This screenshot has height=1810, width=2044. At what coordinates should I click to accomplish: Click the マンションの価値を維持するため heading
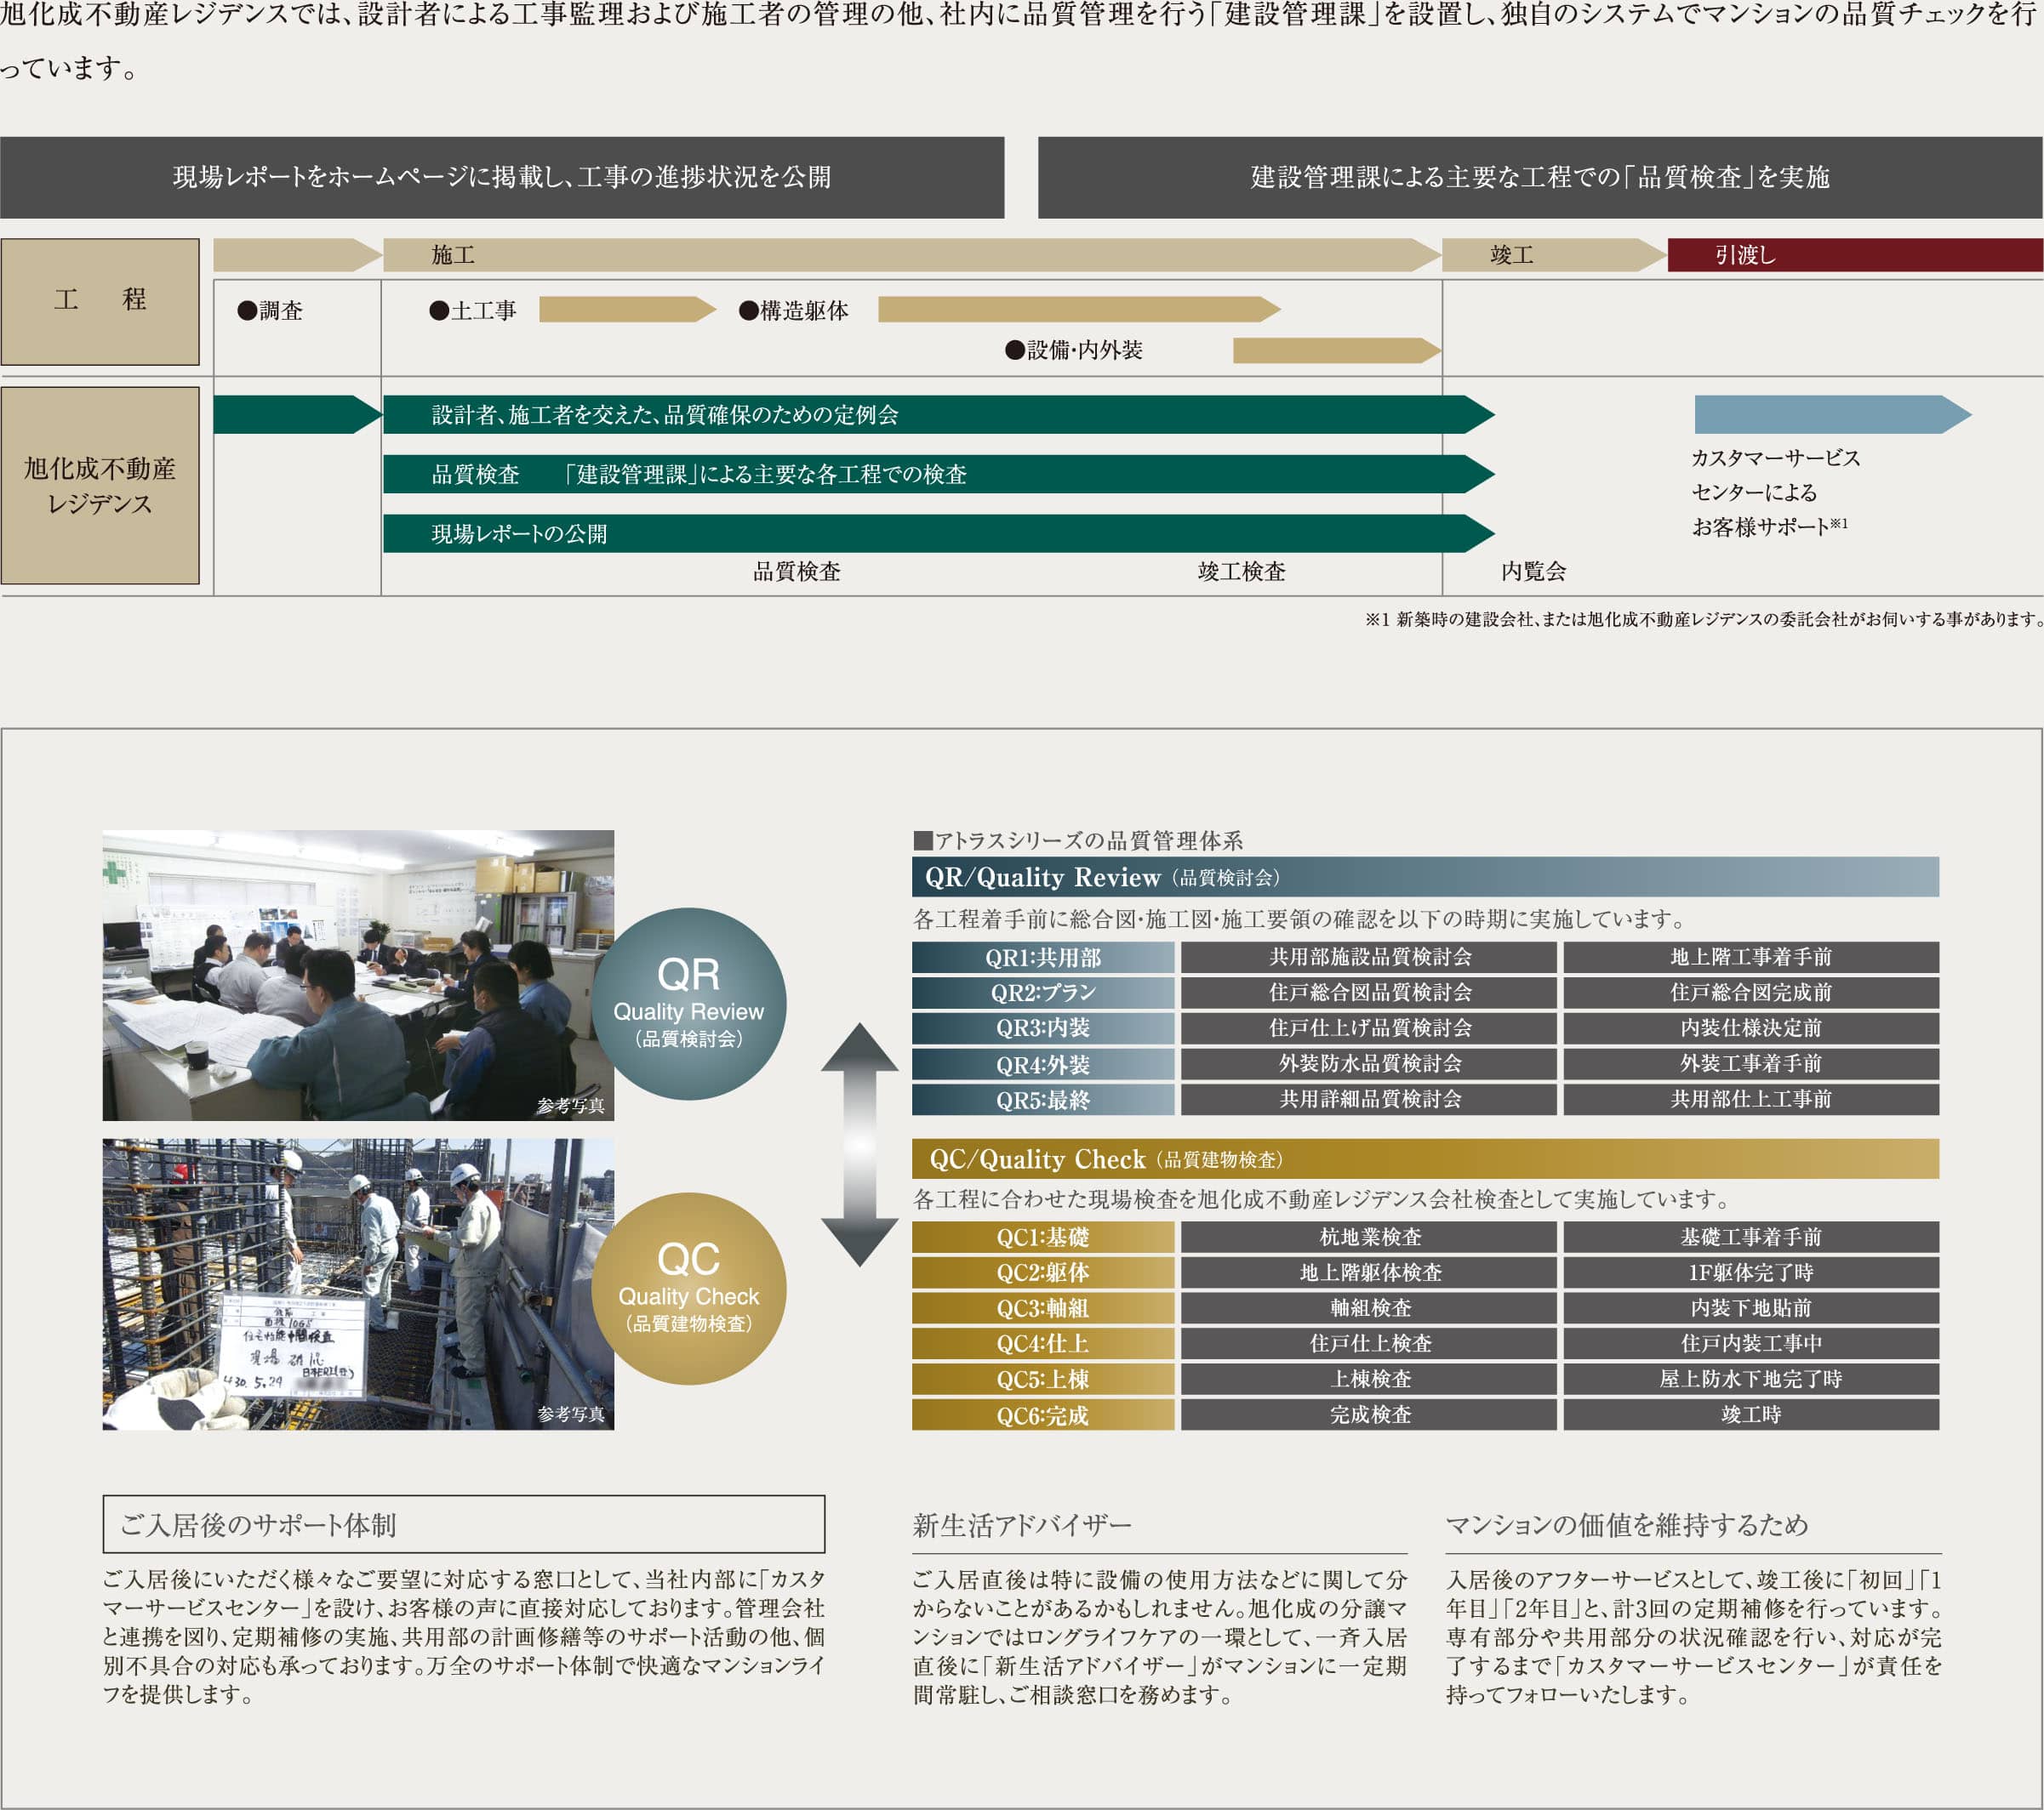tap(1627, 1525)
